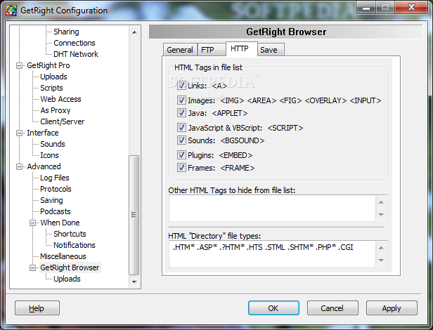Select Notifications in the tree
The width and height of the screenshot is (433, 330).
pos(75,245)
